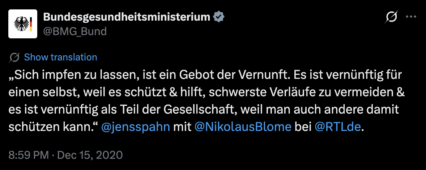
Task: Click the closing words "schützen kann."
Action: click(53, 127)
